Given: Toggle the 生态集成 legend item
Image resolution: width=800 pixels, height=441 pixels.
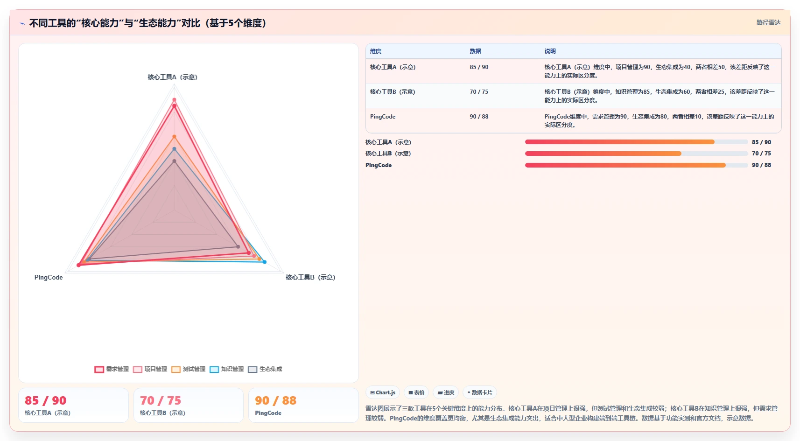Looking at the screenshot, I should click(265, 369).
